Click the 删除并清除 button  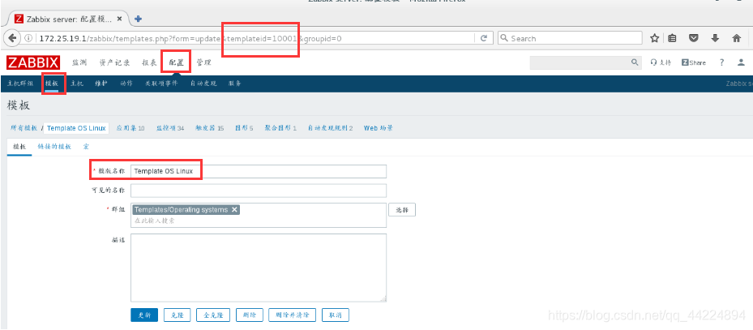coord(292,315)
